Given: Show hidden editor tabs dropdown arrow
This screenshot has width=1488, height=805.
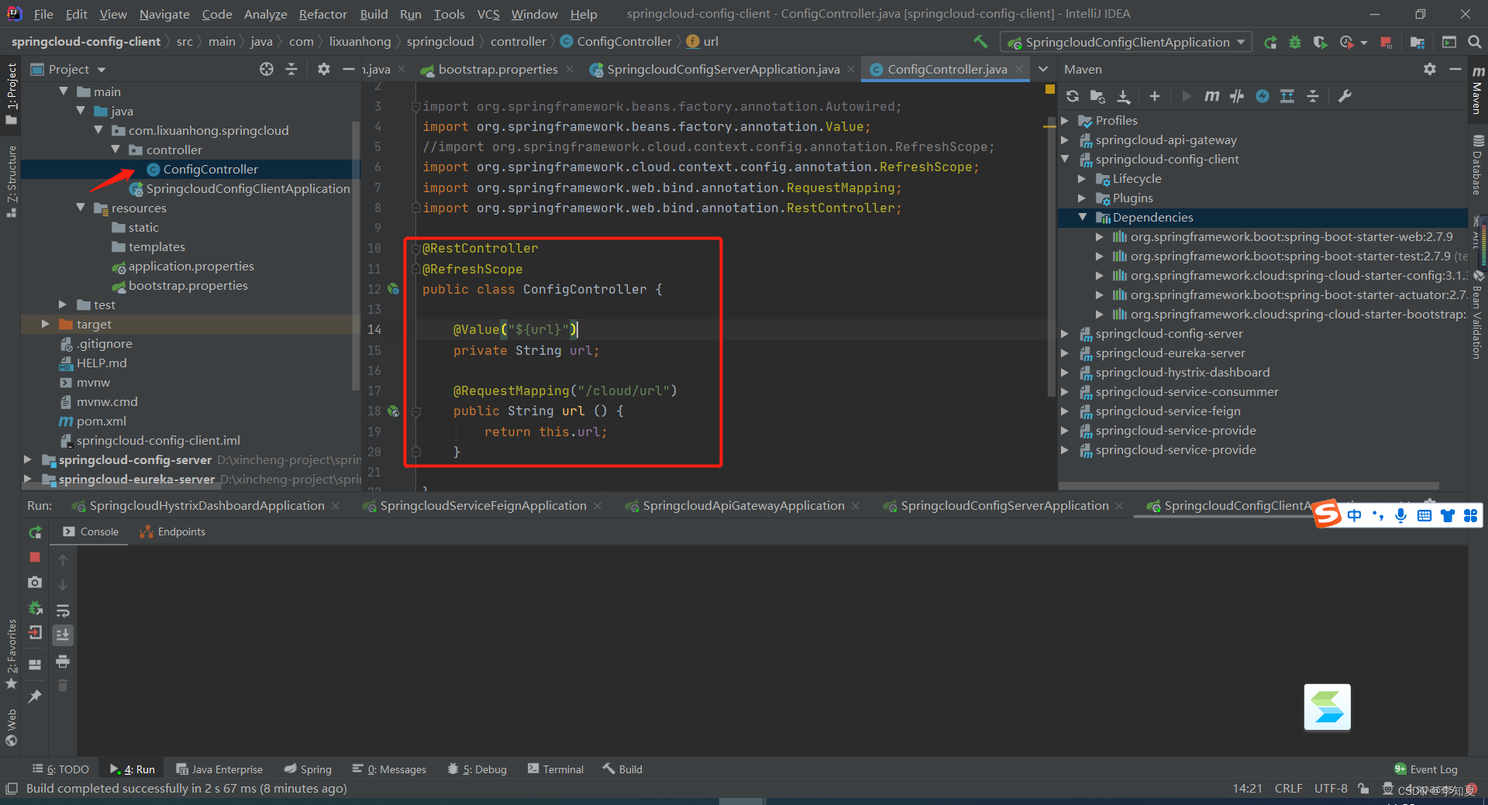Looking at the screenshot, I should (1044, 69).
